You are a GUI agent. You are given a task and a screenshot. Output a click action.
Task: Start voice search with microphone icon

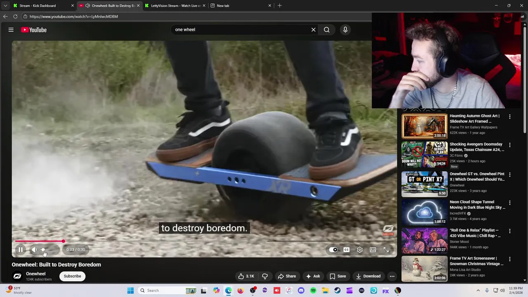click(345, 30)
